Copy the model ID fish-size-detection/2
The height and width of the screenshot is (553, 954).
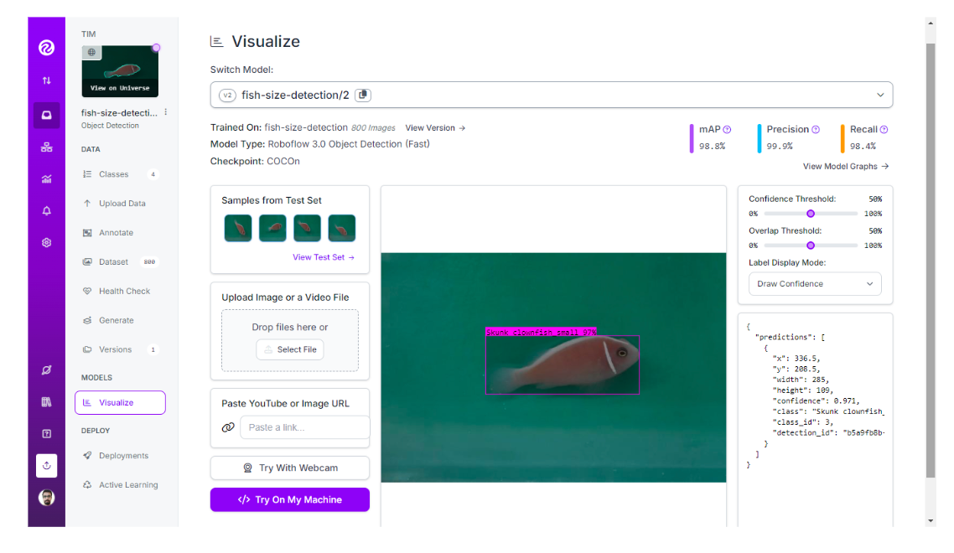pos(363,95)
